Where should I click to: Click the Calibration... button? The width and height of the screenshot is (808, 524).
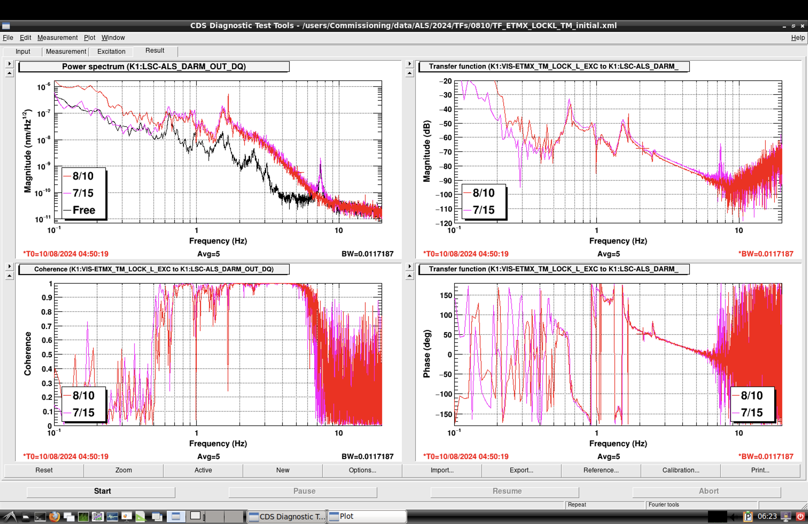[680, 470]
